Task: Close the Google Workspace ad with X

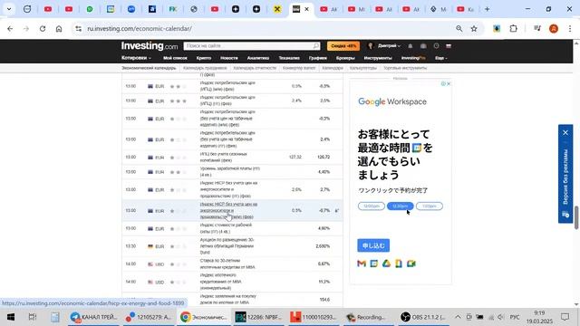Action: (x=449, y=84)
